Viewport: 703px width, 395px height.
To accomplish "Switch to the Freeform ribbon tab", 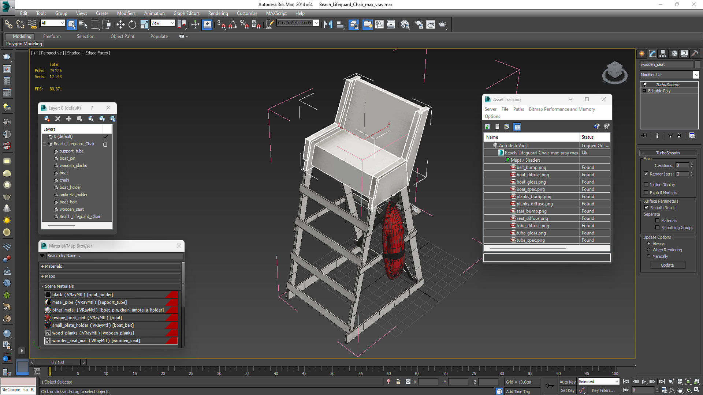I will pyautogui.click(x=52, y=36).
